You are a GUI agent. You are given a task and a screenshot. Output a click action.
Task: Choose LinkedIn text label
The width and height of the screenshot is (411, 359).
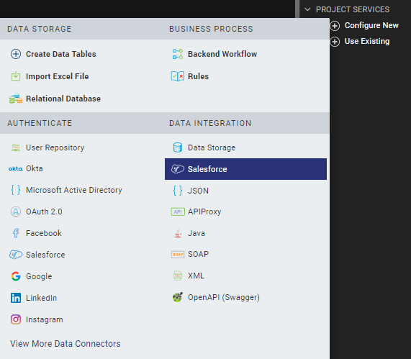tap(42, 298)
